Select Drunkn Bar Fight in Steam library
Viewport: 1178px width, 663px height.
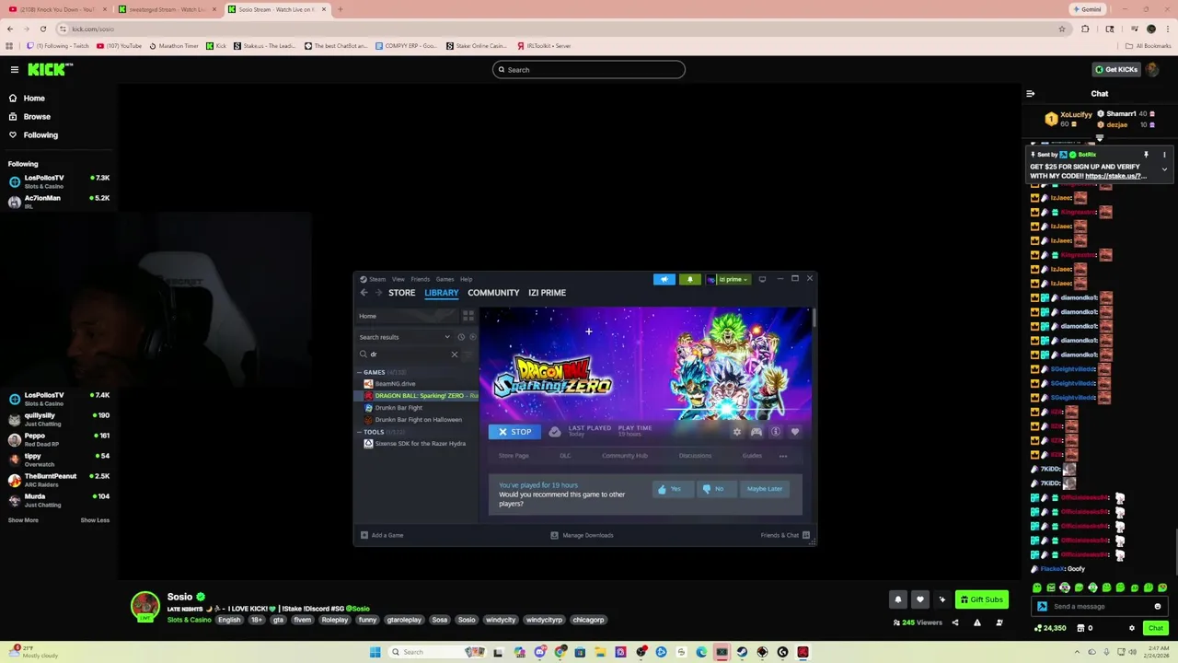[398, 408]
